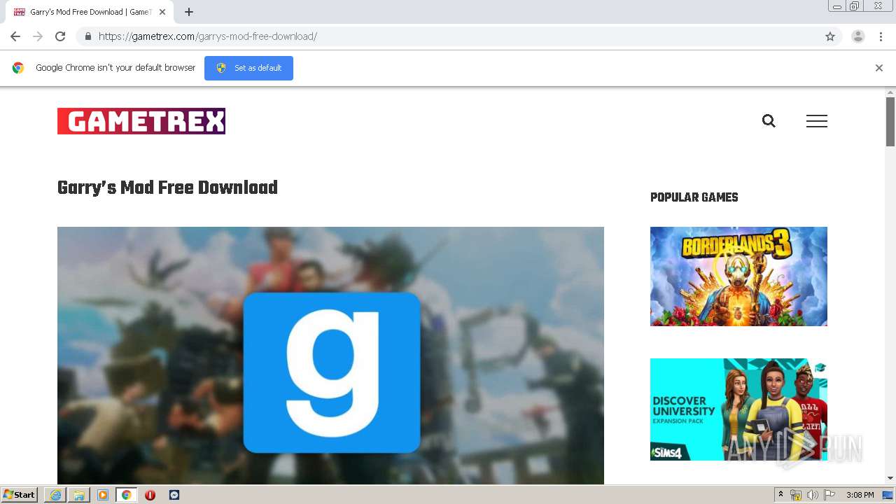The width and height of the screenshot is (896, 504).
Task: Open the Sims 4 Discover University thumbnail
Action: 738,409
